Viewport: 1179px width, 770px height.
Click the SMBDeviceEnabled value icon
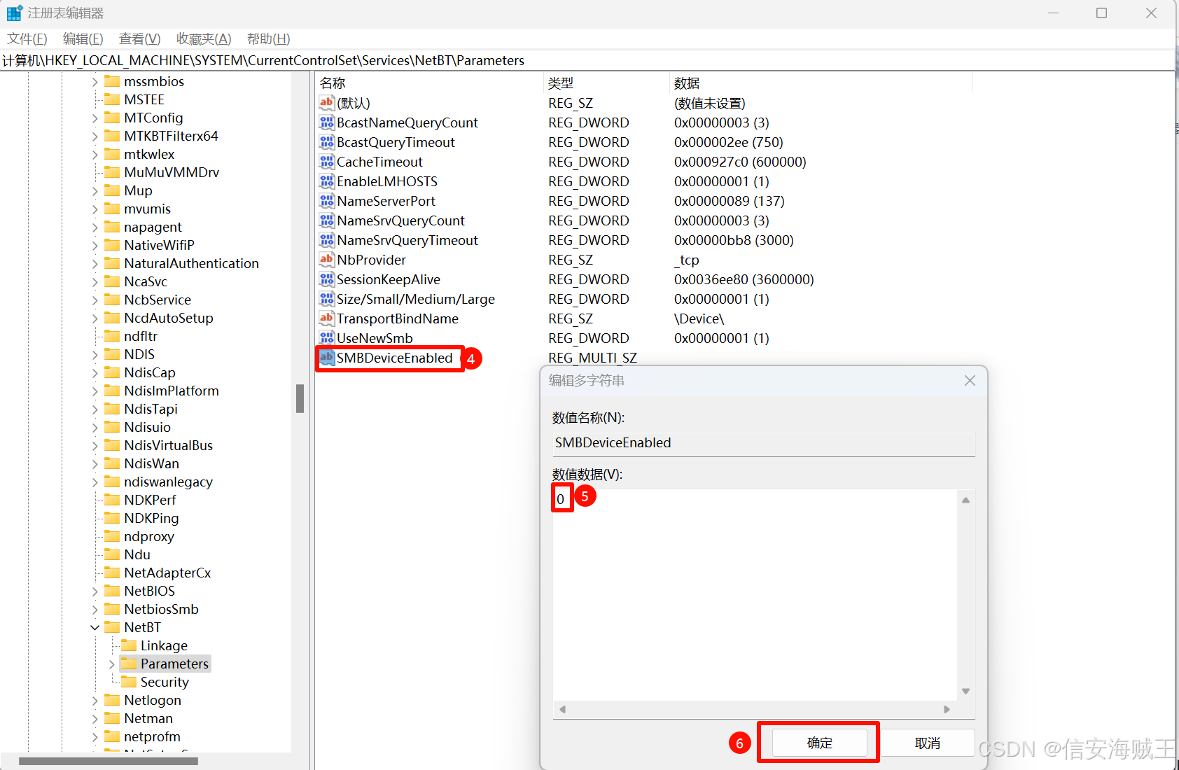326,358
